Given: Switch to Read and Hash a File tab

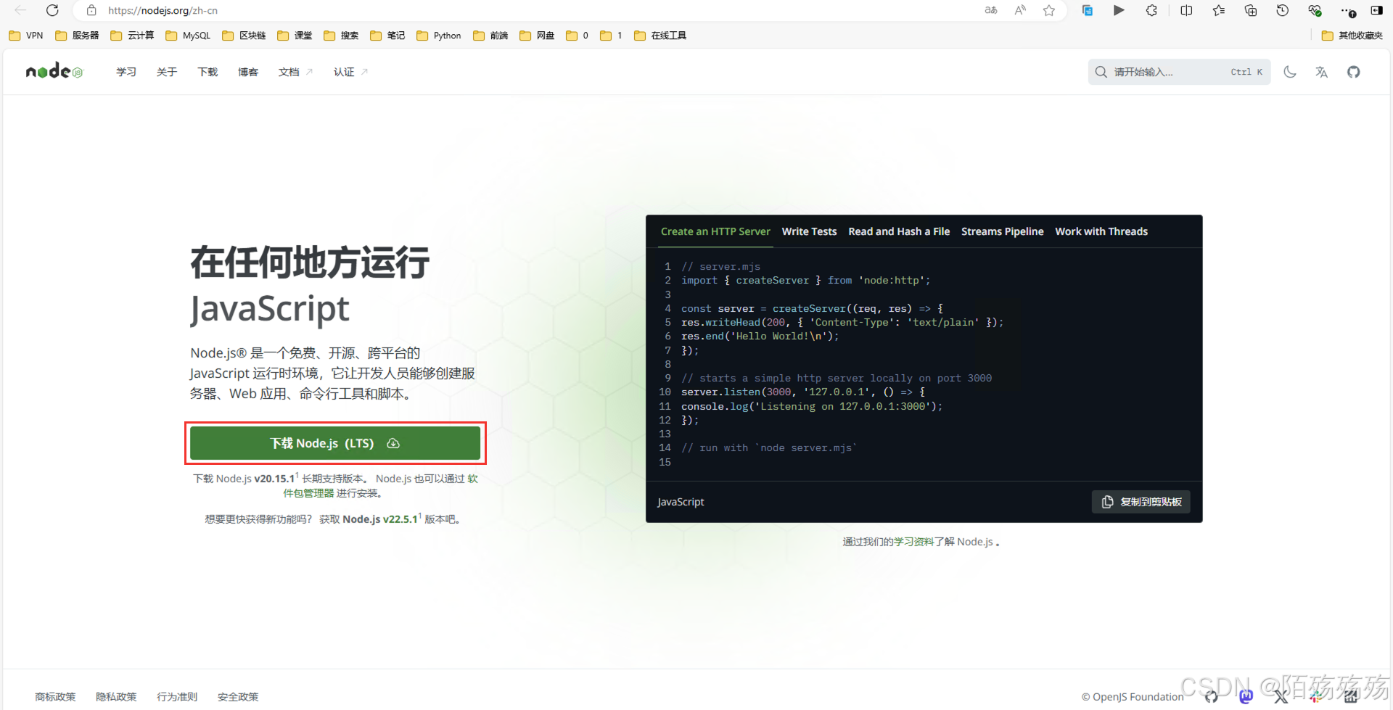Looking at the screenshot, I should 899,231.
